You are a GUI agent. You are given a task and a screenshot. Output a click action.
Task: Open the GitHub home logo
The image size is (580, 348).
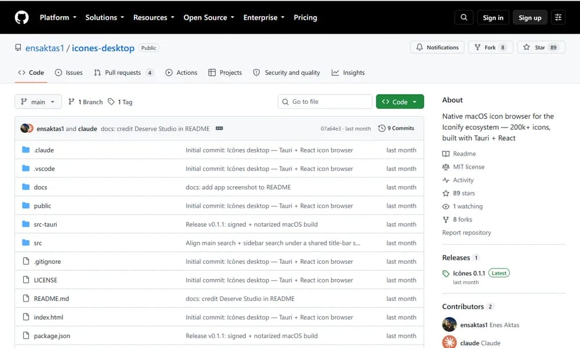point(21,17)
